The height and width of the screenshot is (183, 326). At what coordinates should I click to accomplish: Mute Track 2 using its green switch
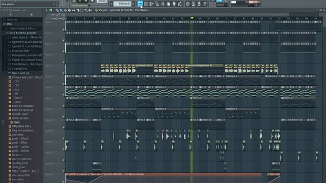pos(63,40)
